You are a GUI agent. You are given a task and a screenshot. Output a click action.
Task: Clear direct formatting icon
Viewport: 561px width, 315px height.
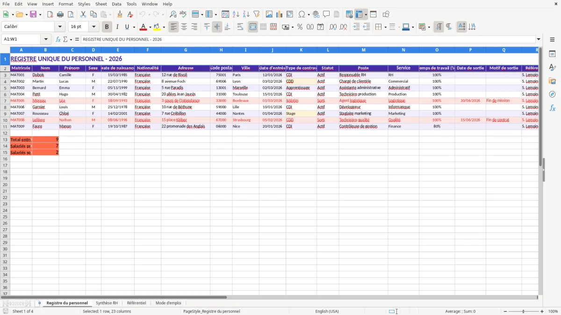(x=129, y=14)
